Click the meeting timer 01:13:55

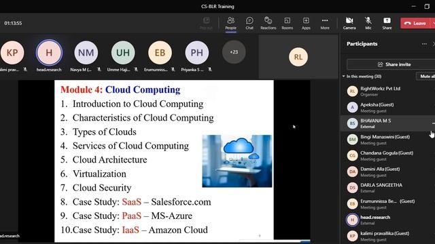(13, 23)
